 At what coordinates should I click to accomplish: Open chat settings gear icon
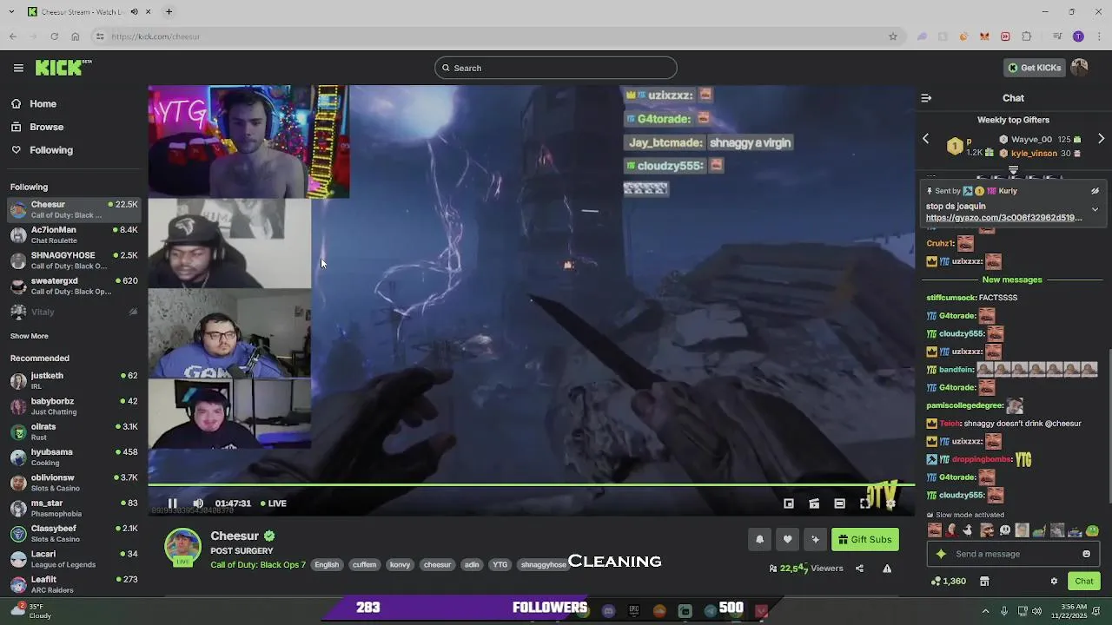pyautogui.click(x=1054, y=582)
